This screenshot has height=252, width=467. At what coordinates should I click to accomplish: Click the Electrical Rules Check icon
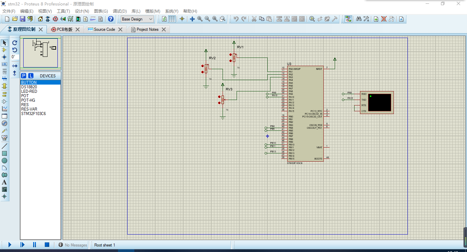coord(401,19)
